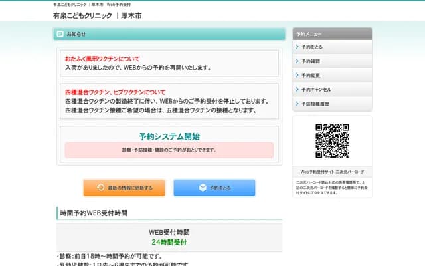
Task: Choose 予約変更 in the reservation menu
Action: (311, 75)
